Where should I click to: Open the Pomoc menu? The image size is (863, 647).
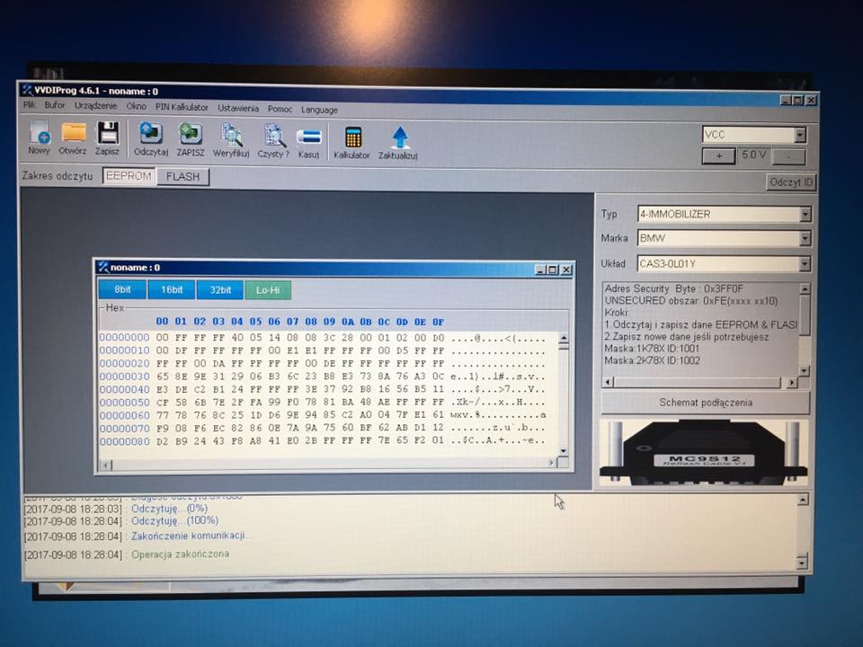280,109
